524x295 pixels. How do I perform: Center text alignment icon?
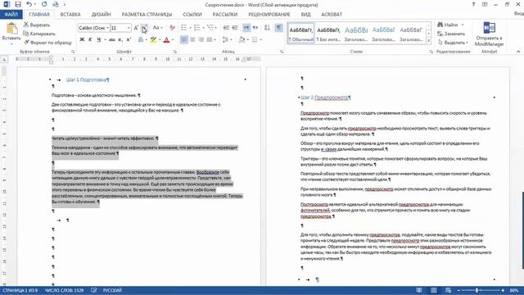pos(192,40)
